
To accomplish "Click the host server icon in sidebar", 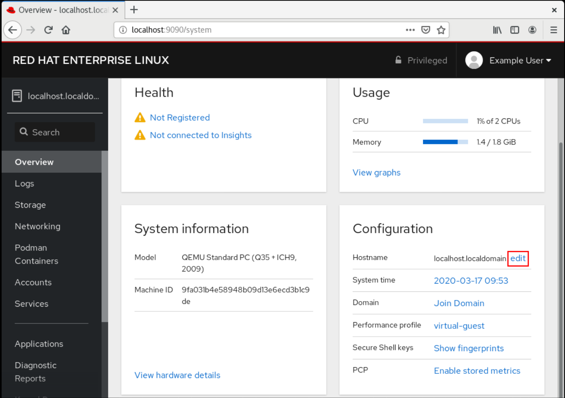I will coord(17,96).
